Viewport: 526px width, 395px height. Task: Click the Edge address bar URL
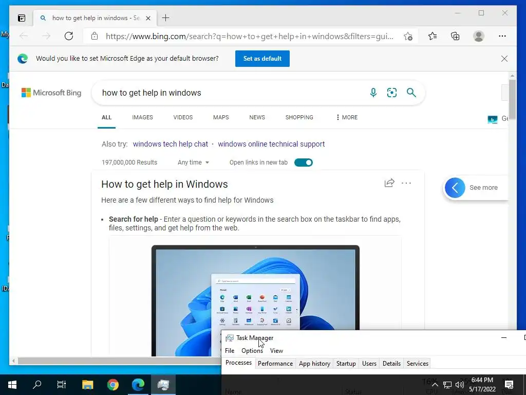[x=250, y=37]
